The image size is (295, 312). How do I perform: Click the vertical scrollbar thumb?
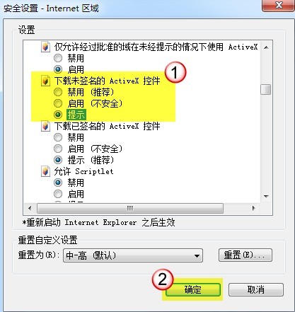coord(266,89)
